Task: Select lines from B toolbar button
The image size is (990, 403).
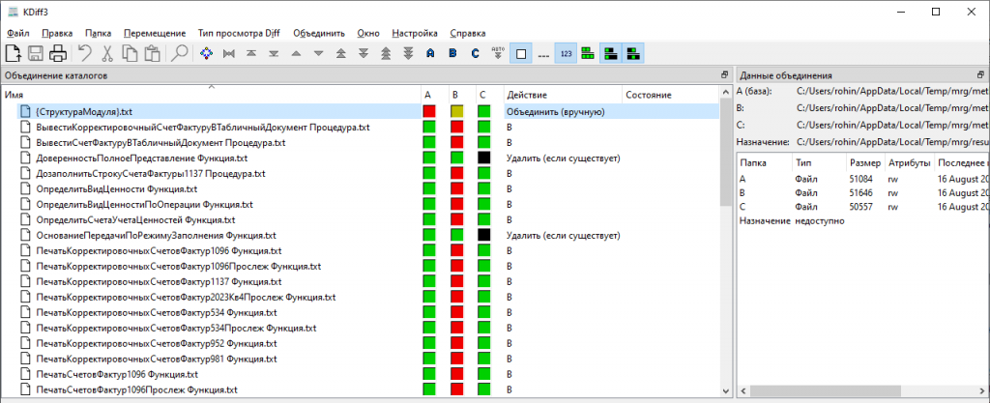Action: [452, 53]
